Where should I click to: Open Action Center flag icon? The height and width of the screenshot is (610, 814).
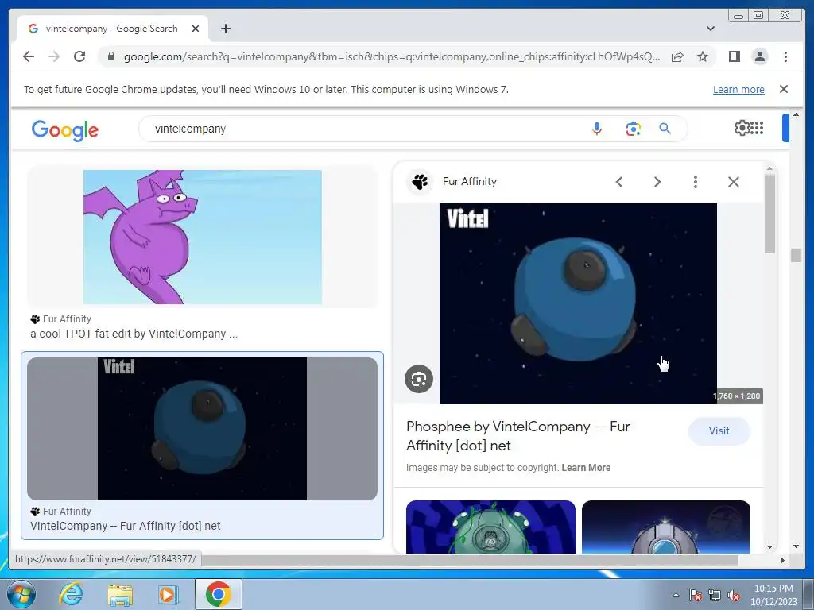tap(696, 595)
